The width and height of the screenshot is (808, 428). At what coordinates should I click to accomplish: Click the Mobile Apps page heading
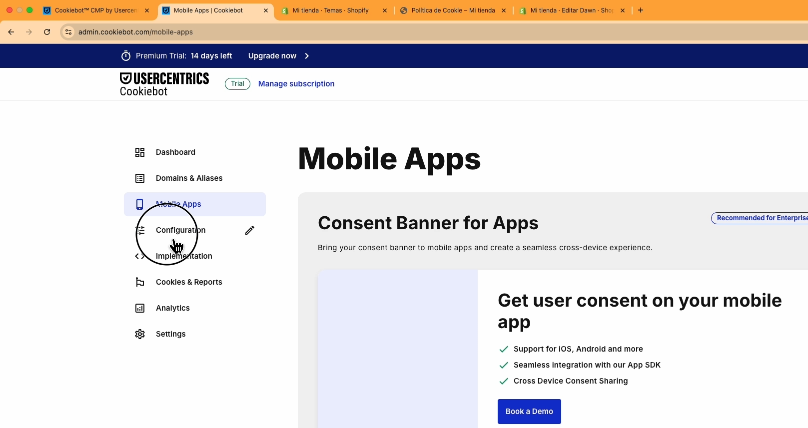point(389,159)
